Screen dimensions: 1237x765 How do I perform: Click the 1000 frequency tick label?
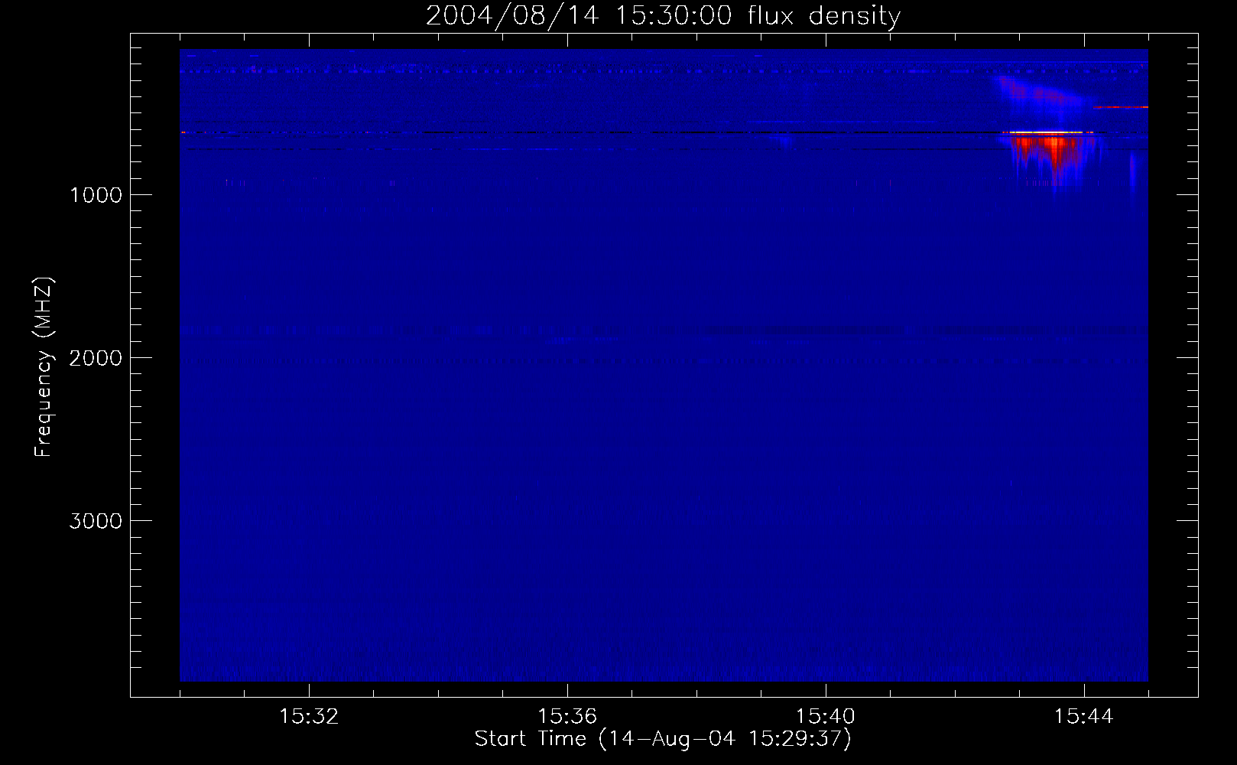[96, 195]
